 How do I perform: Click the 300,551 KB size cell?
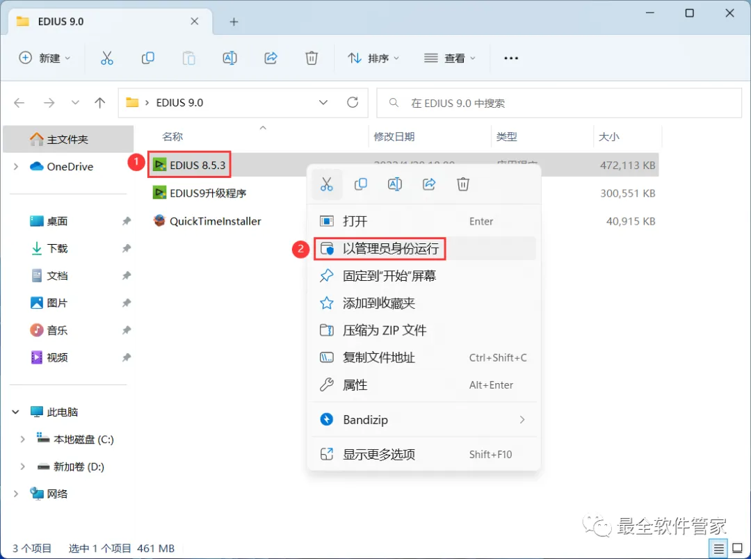pos(627,193)
